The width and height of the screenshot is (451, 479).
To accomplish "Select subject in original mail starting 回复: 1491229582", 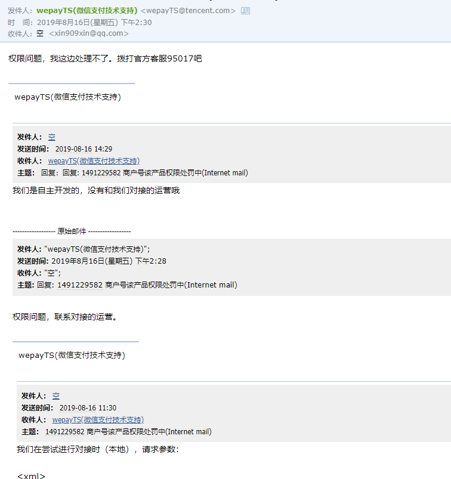I will 137,285.
